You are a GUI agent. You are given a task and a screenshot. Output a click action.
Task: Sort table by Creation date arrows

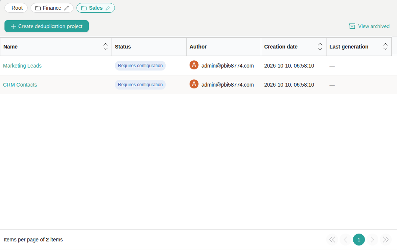pos(320,47)
